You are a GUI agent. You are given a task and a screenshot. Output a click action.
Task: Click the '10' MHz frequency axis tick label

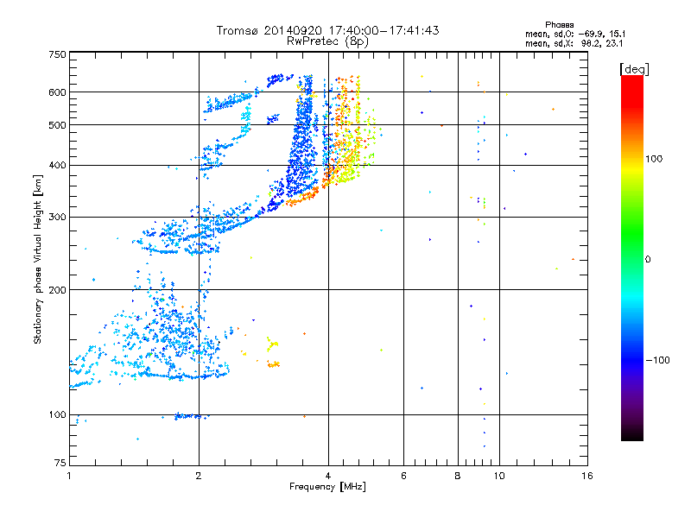coord(499,476)
